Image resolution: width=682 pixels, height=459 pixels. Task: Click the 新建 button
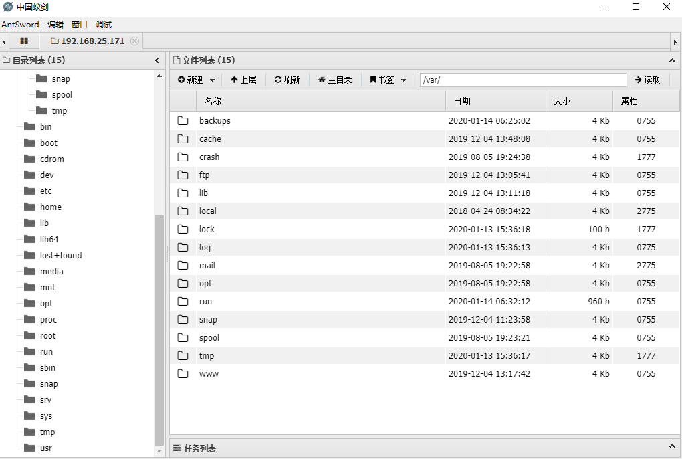click(191, 80)
